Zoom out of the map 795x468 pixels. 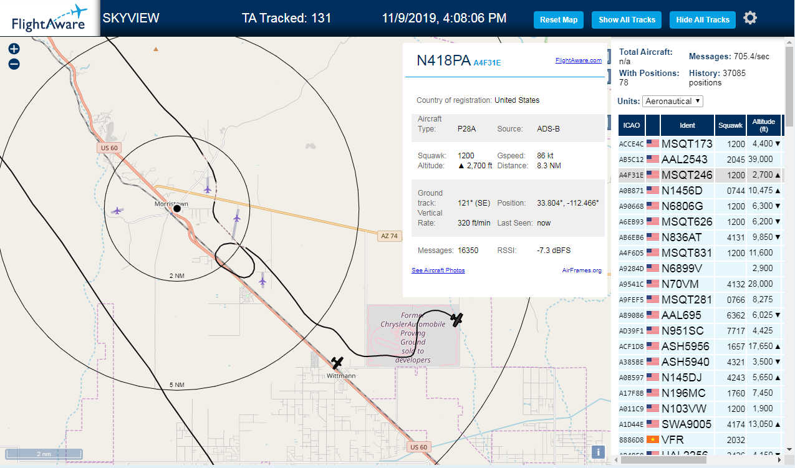click(14, 64)
